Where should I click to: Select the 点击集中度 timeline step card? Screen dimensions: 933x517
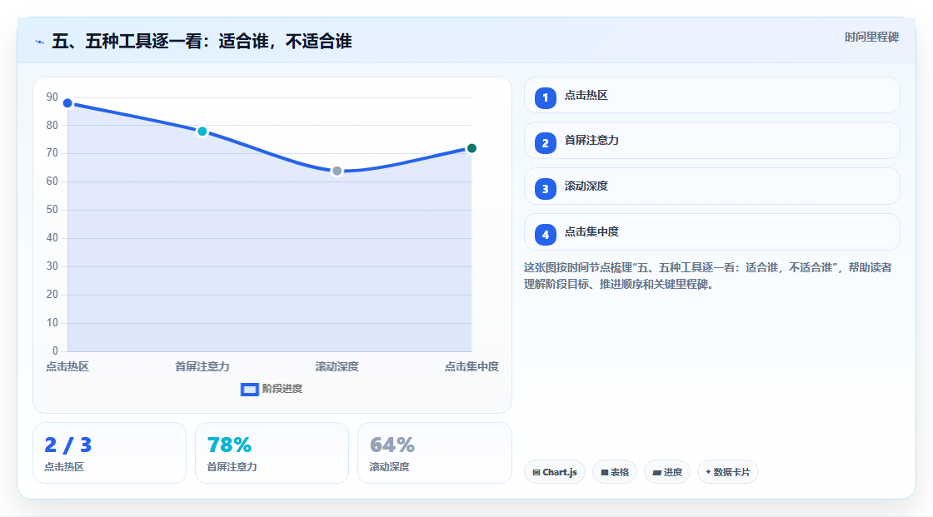click(x=711, y=232)
